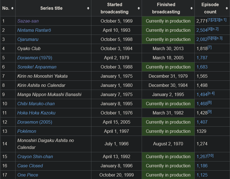Viewport: 230px width, 179px height.
Task: Open the 1,787 episode count link
Action: tap(202, 58)
